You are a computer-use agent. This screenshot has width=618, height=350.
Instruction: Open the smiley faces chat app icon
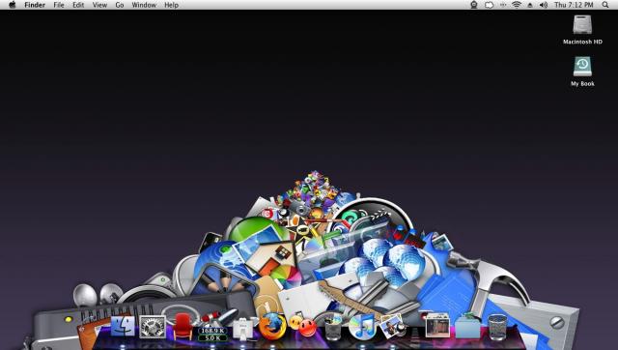coord(302,325)
